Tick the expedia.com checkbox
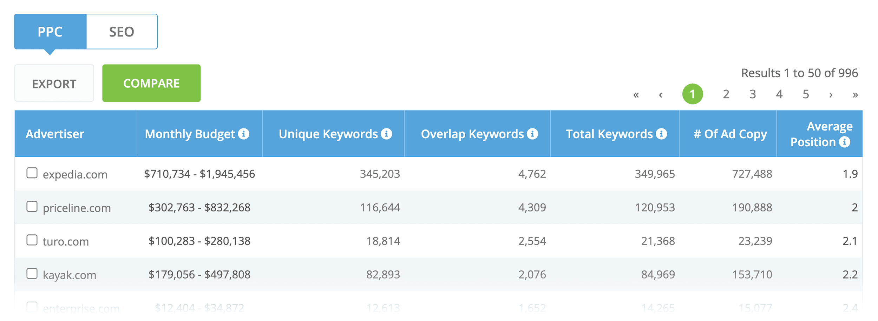Screen dimensions: 878x321 coord(32,173)
